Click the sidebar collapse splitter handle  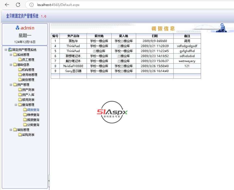click(x=49, y=180)
